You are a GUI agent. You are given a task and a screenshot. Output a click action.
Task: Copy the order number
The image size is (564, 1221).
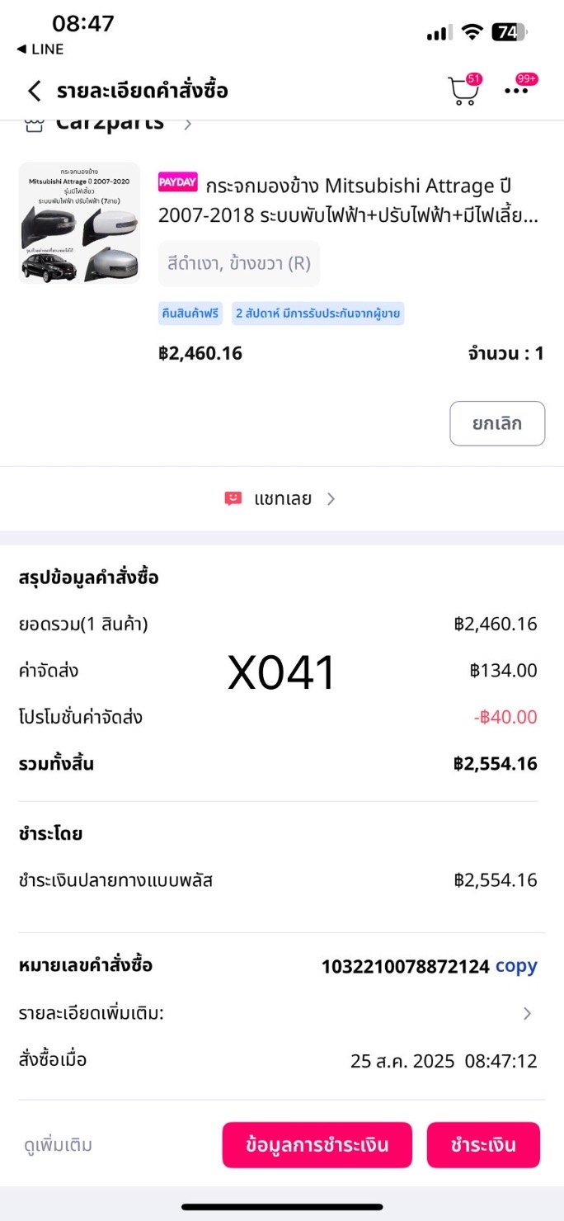[516, 966]
